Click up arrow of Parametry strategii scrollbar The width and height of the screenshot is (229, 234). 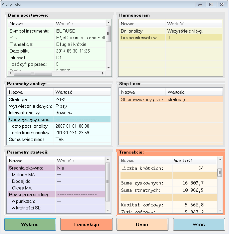[108, 160]
